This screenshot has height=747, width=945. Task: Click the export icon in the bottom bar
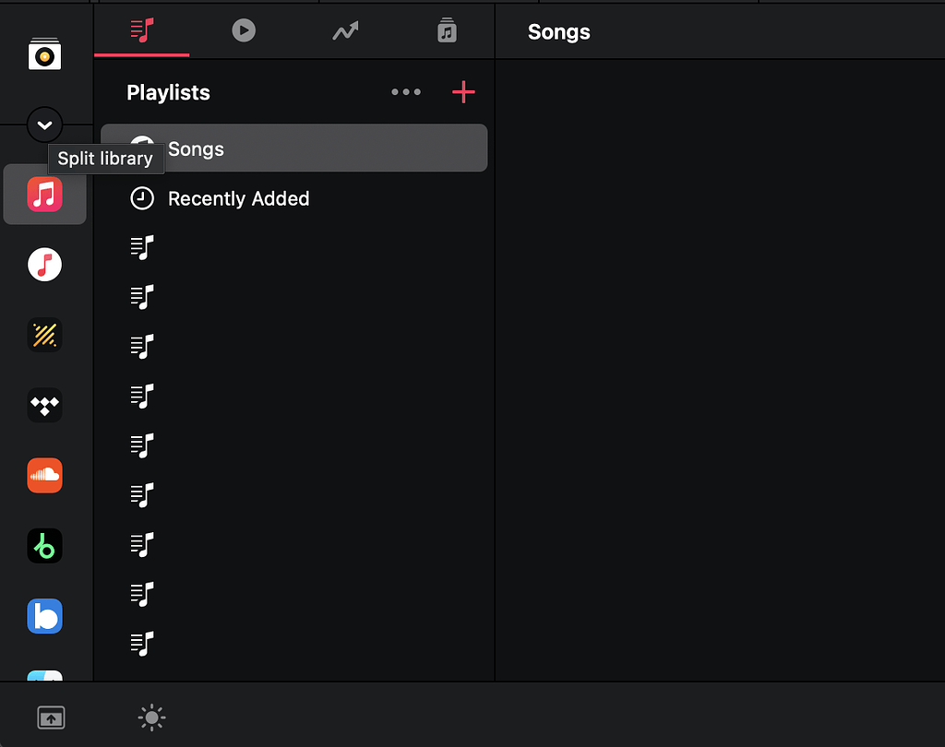51,717
